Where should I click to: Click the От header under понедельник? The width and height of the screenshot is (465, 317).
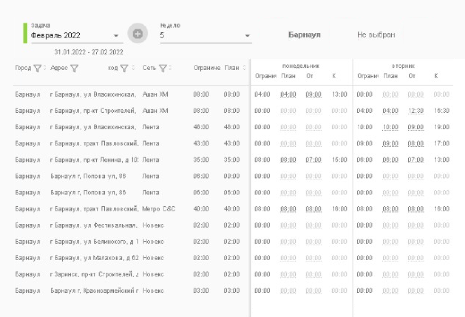click(309, 76)
